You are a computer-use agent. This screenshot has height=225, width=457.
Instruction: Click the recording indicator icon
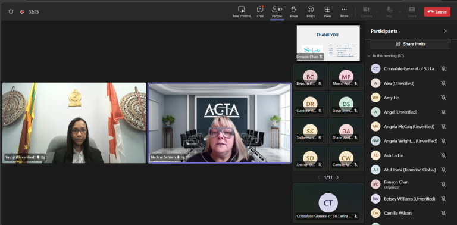click(22, 12)
